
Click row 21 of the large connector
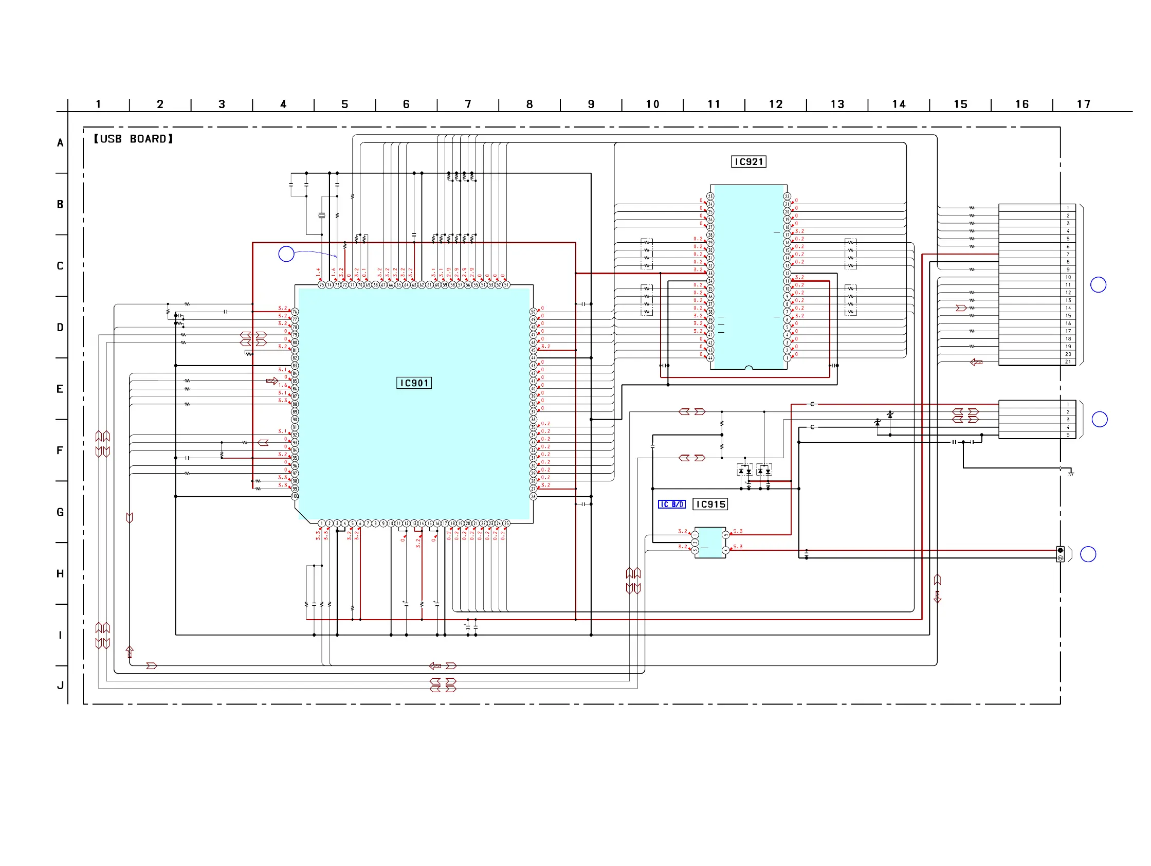tap(1068, 362)
